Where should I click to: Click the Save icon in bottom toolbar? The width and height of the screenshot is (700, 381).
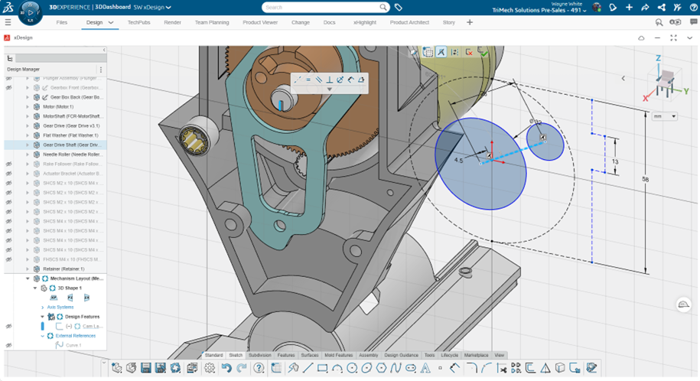[x=145, y=368]
